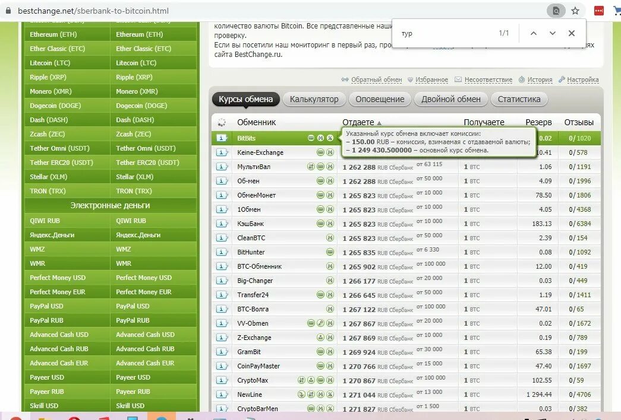This screenshot has height=420, width=621.
Task: Click the percent badge on BitBits row
Action: click(x=330, y=138)
